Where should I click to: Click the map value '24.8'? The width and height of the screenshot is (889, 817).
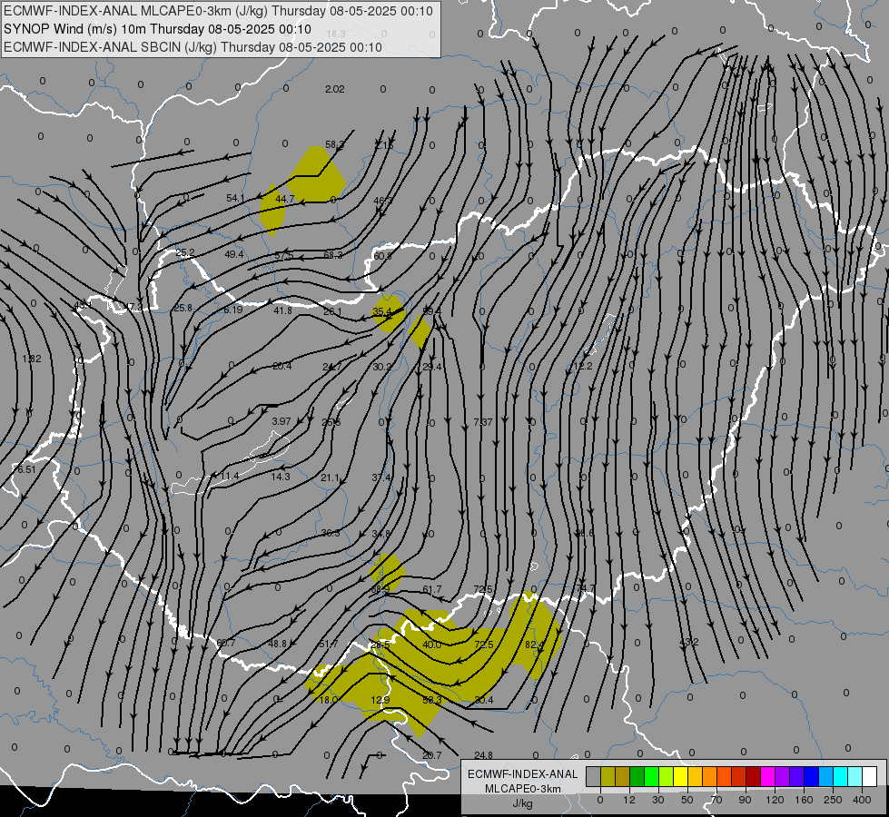(483, 755)
